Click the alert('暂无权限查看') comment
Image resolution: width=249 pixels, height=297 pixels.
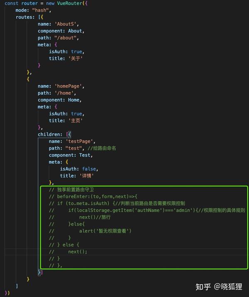pos(105,231)
